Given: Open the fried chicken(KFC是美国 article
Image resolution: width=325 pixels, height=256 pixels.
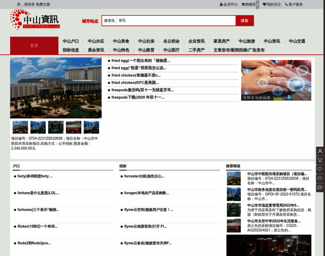Looking at the screenshot, I should click(x=135, y=83).
